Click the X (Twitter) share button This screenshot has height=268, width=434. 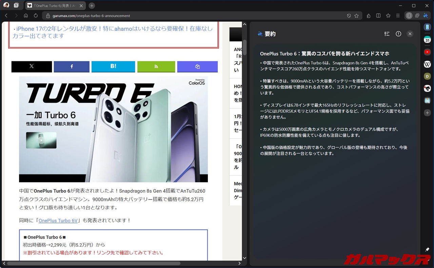click(x=32, y=66)
